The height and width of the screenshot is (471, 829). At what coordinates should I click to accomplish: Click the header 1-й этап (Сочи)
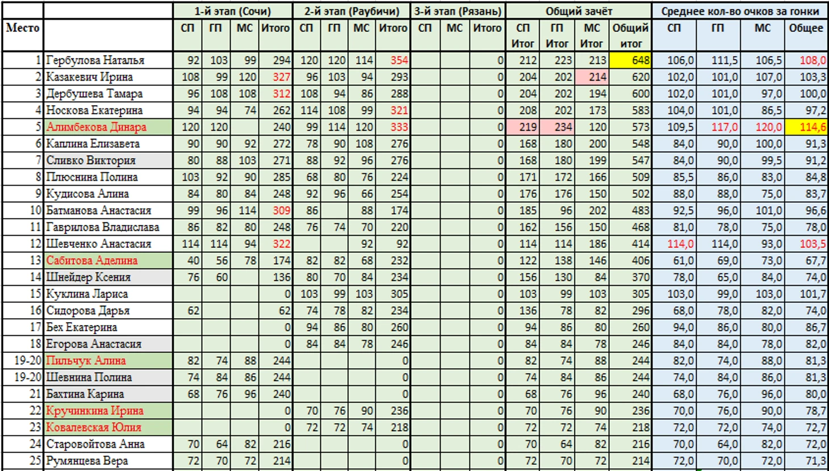click(x=233, y=11)
